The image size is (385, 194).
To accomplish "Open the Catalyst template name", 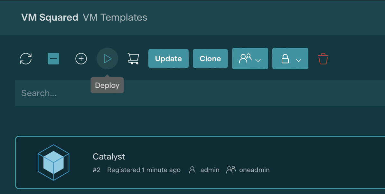I will 109,157.
